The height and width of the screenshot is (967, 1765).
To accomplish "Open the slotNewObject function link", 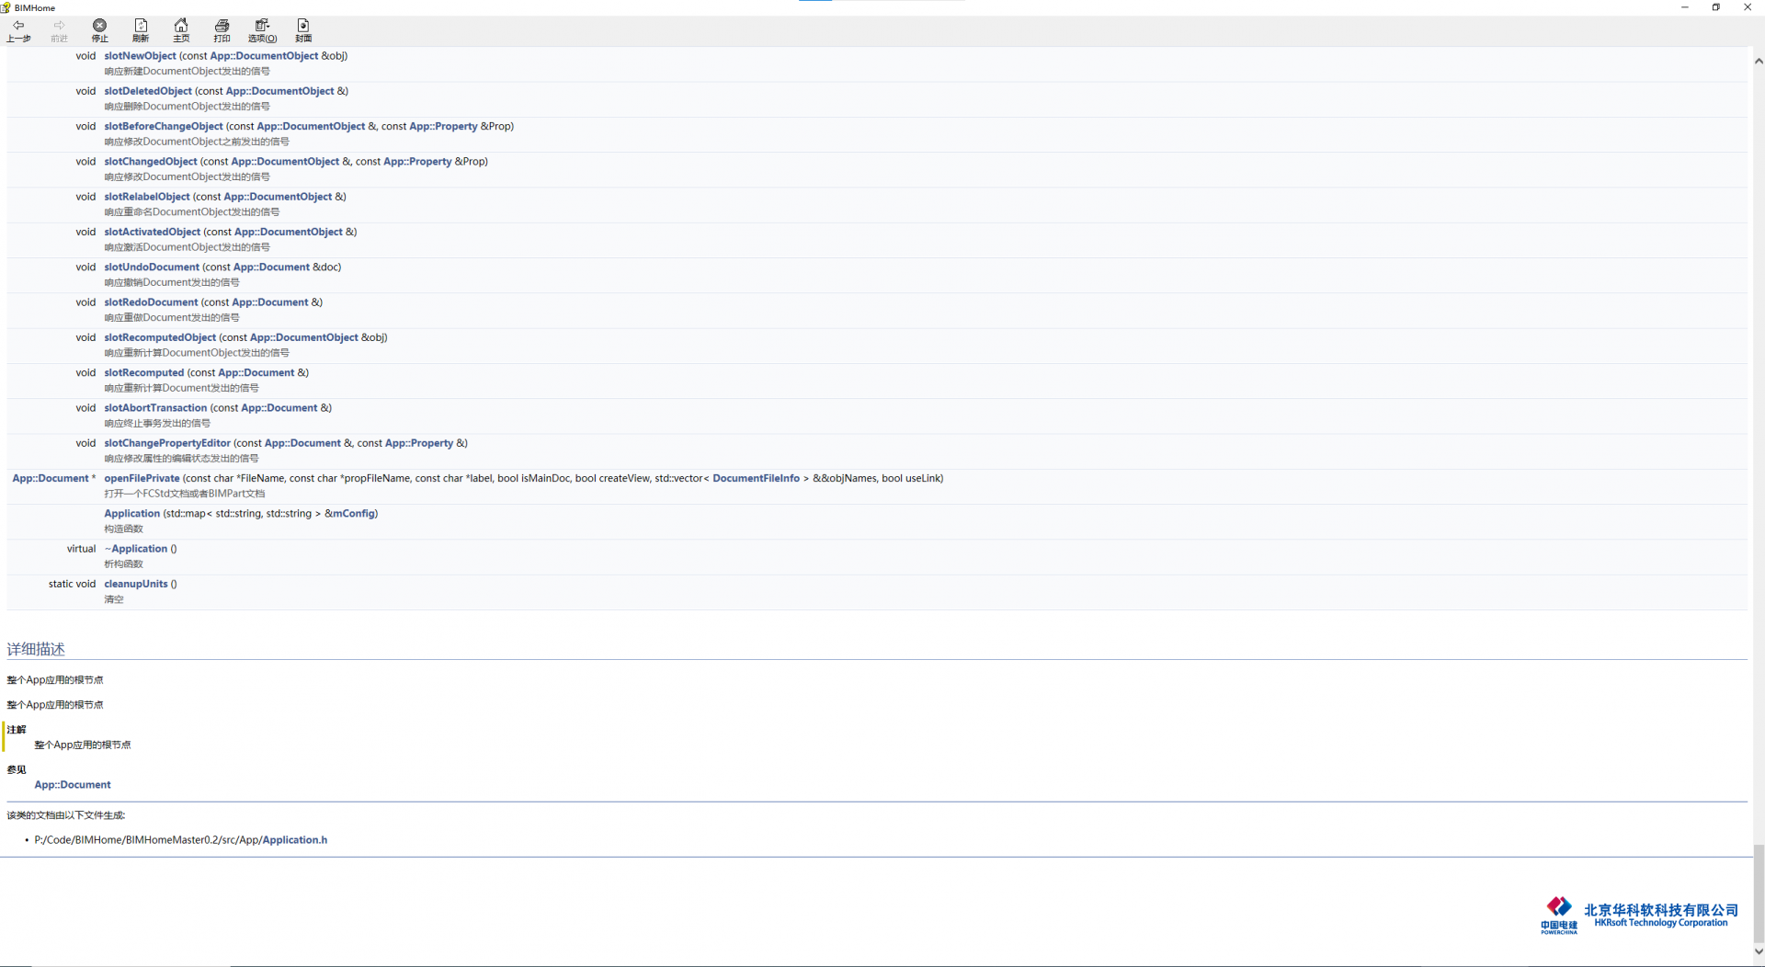I will click(x=140, y=56).
